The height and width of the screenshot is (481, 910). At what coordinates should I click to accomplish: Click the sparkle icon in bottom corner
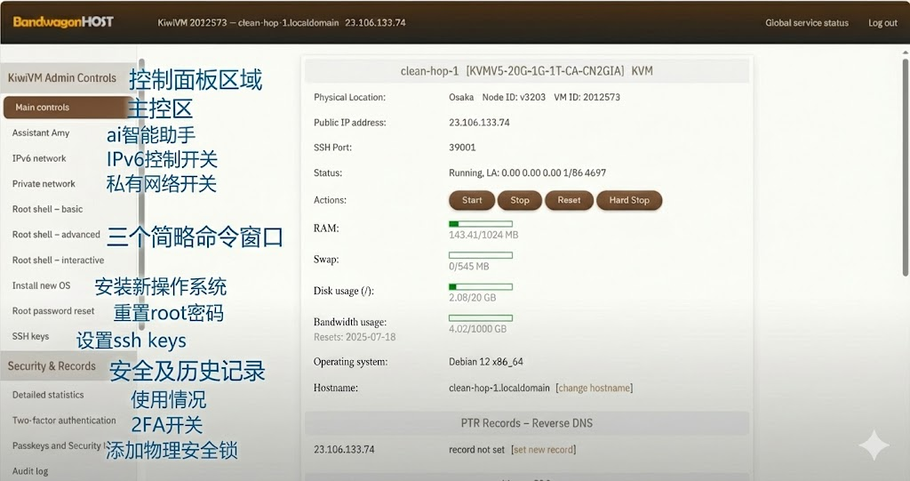click(x=873, y=445)
